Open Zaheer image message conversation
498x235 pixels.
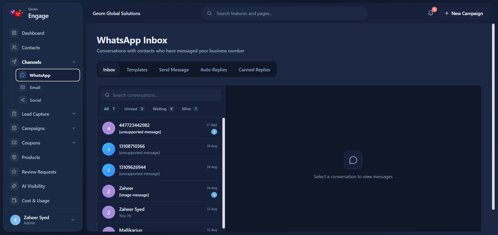tap(160, 191)
